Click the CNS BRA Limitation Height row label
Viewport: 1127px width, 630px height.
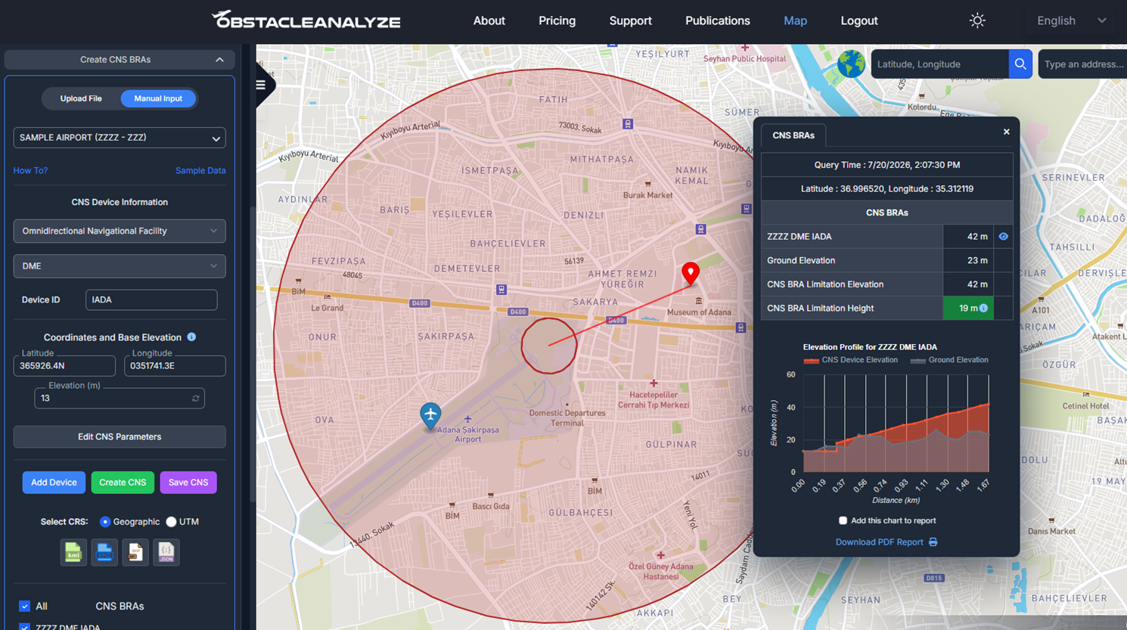pyautogui.click(x=820, y=308)
